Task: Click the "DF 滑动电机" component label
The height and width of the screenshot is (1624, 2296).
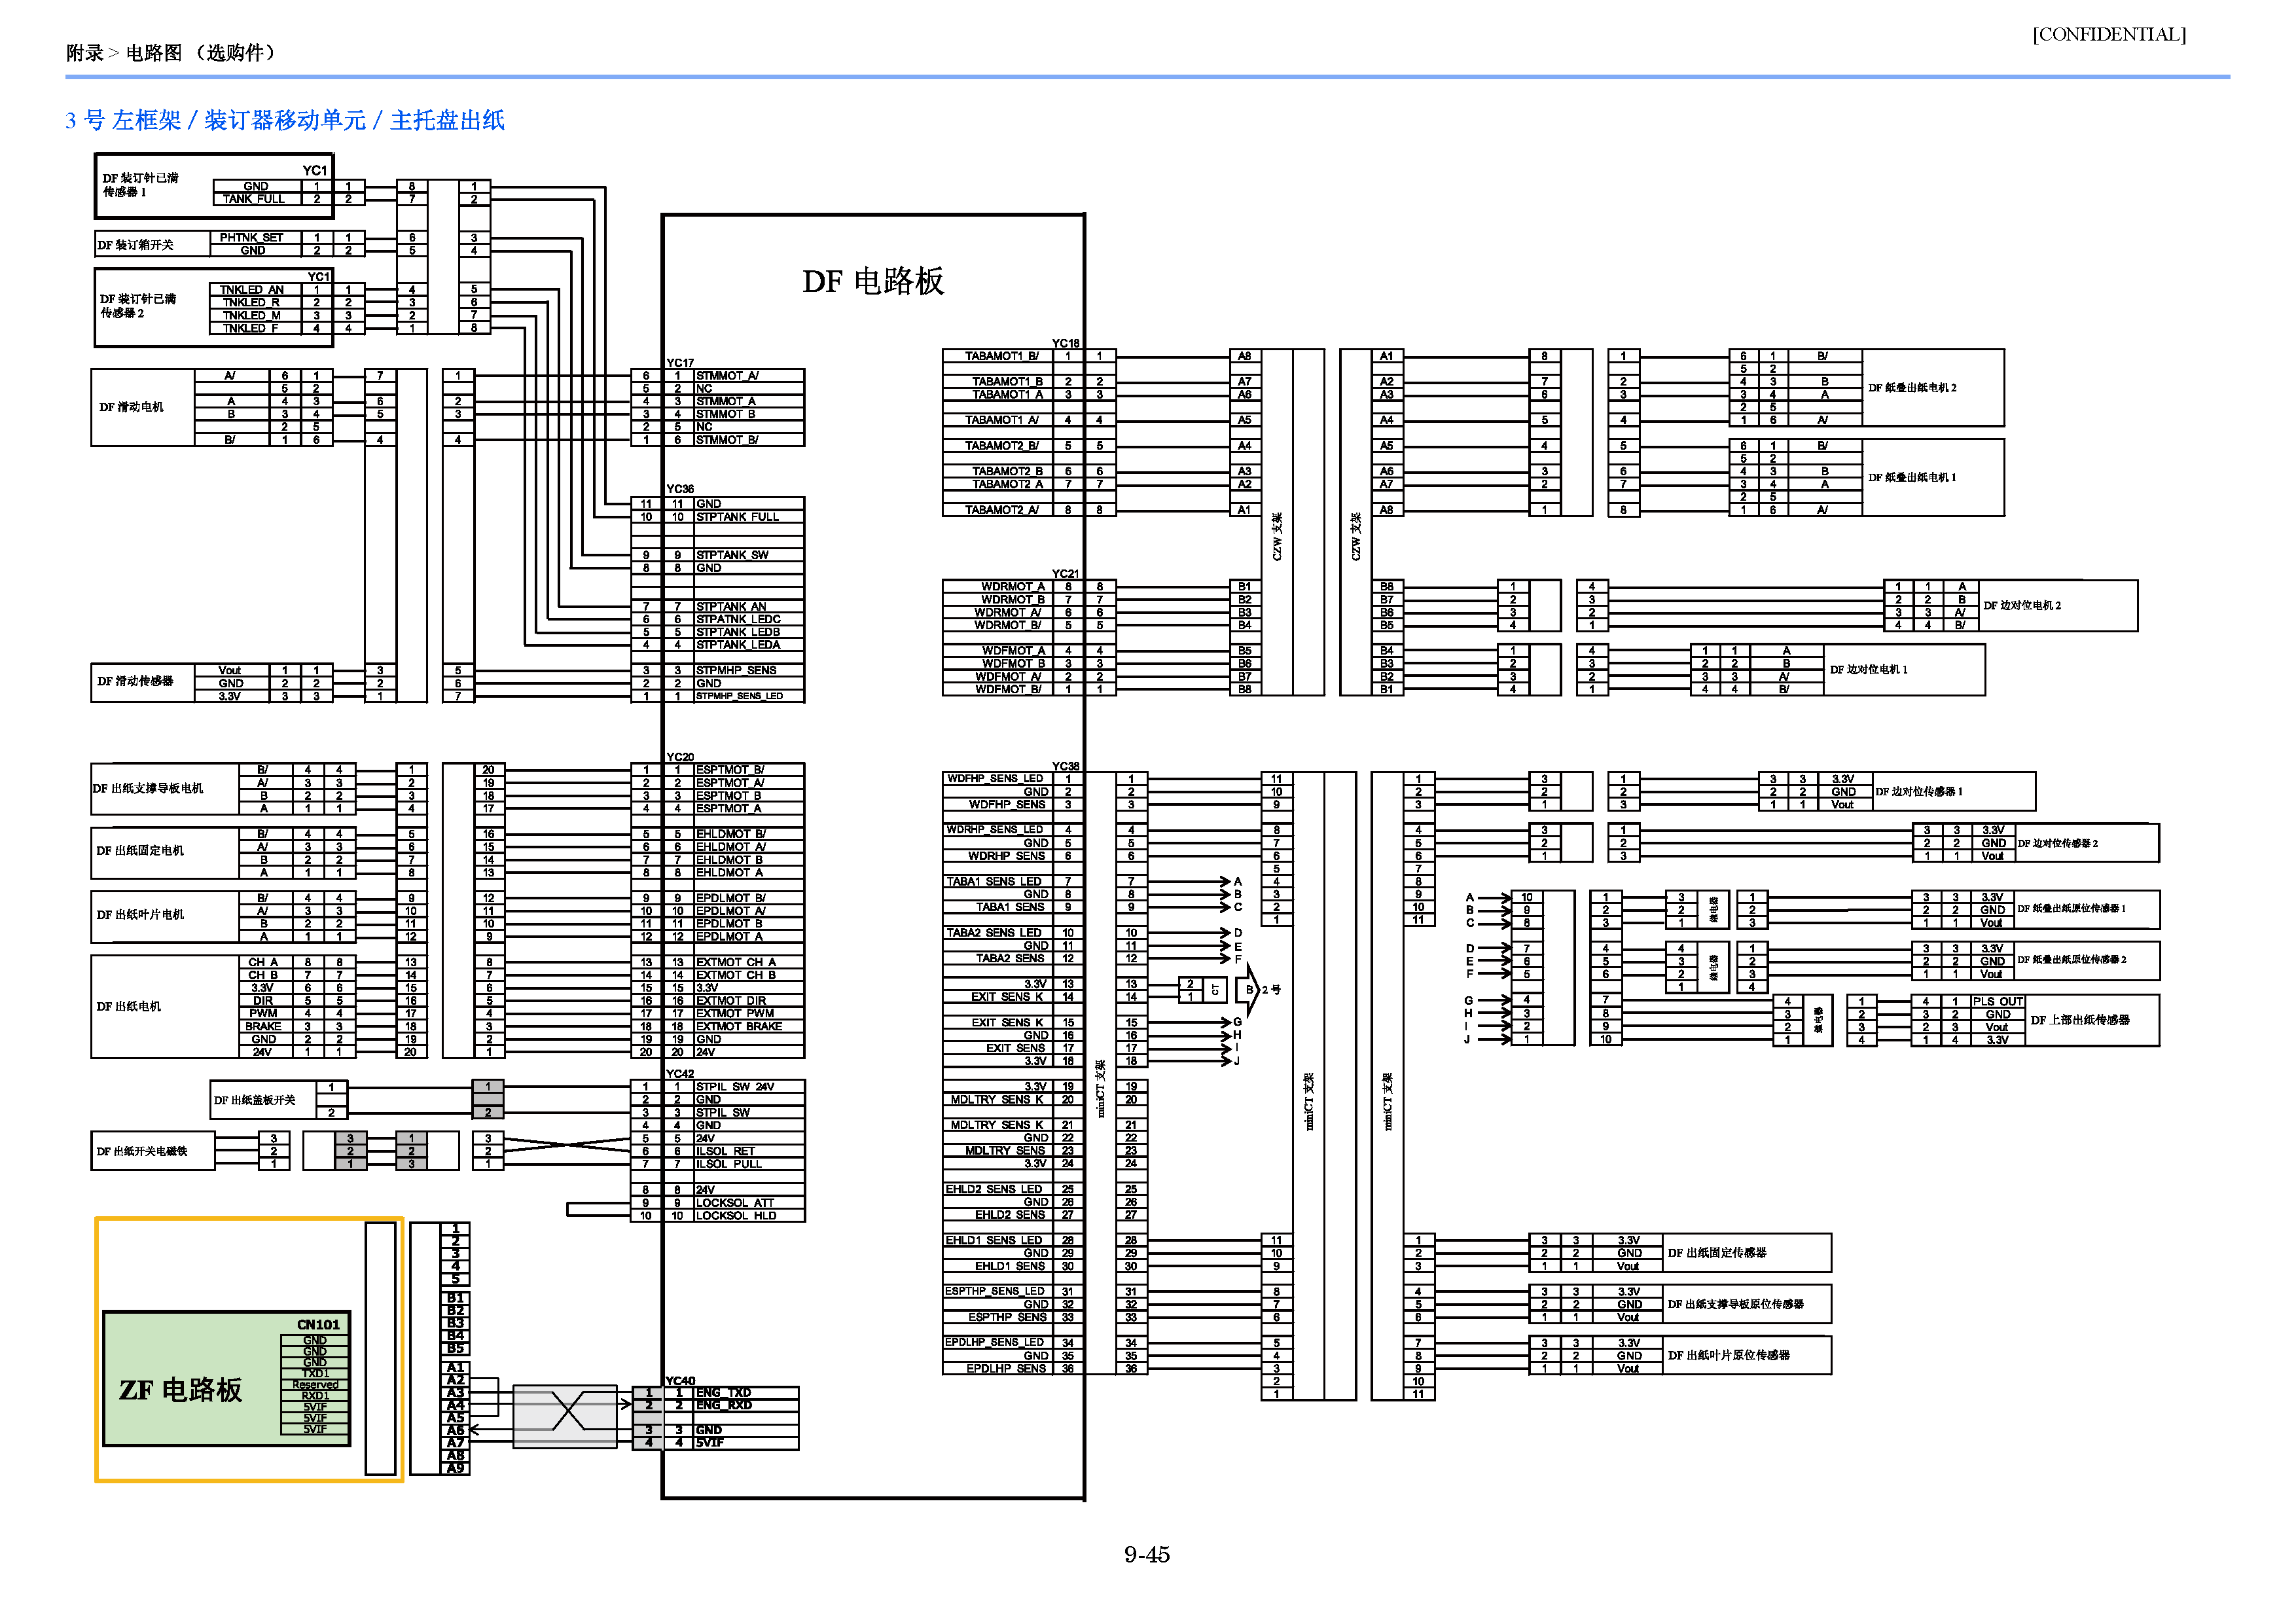Action: coord(131,407)
